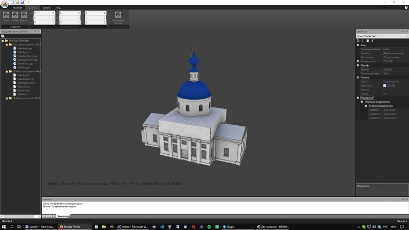The height and width of the screenshot is (230, 409).
Task: Pin the Свойства panel
Action: (403, 32)
